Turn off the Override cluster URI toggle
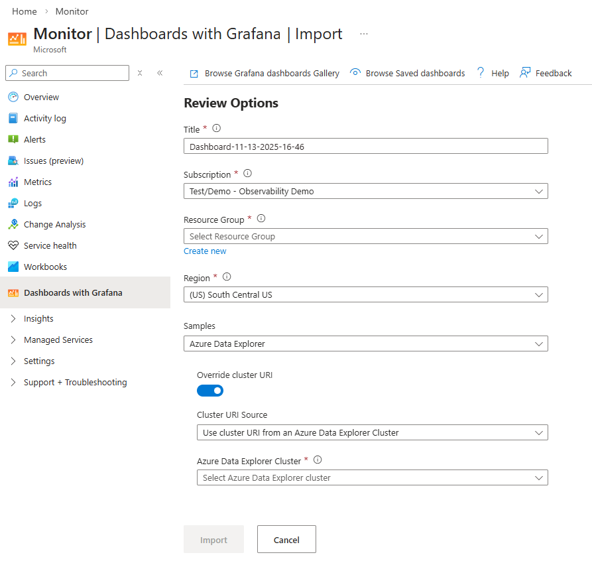This screenshot has height=563, width=592. [x=210, y=391]
